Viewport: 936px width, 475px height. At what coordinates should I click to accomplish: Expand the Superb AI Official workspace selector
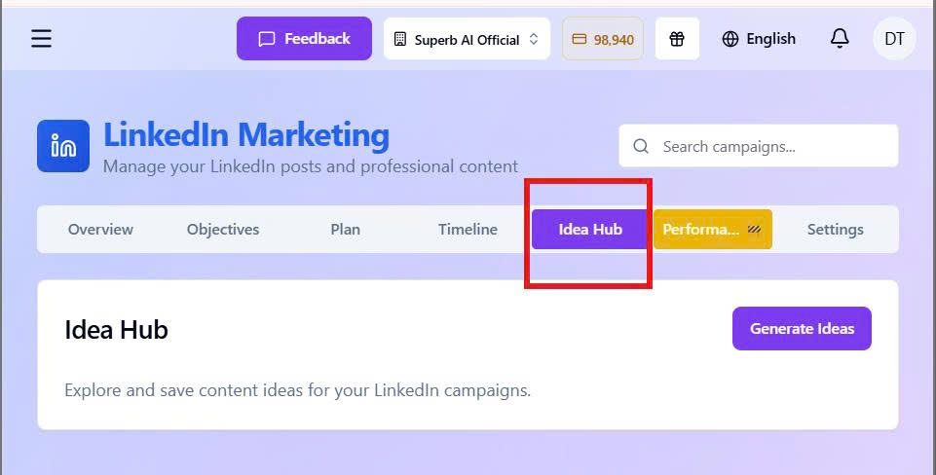click(467, 39)
